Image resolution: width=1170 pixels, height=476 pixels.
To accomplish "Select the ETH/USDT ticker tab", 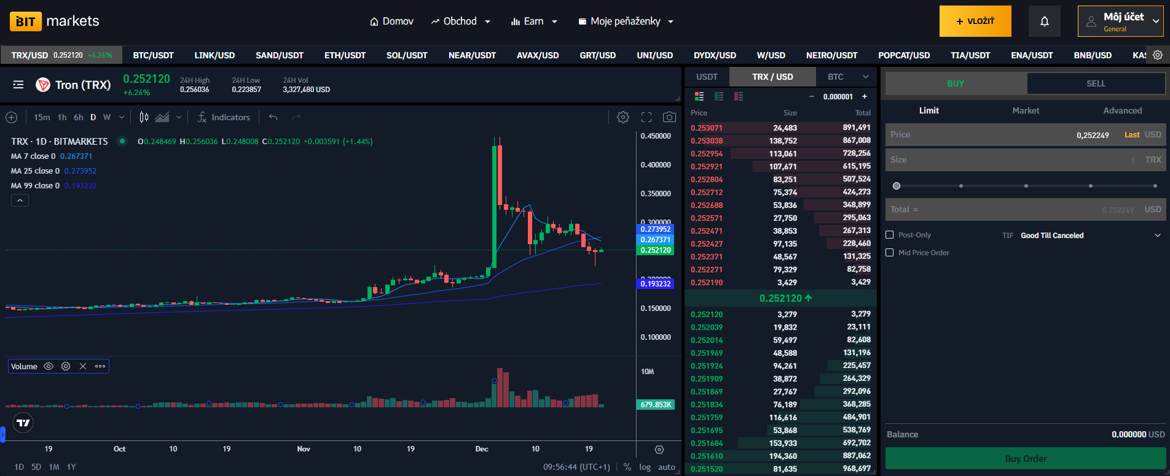I will [x=345, y=55].
